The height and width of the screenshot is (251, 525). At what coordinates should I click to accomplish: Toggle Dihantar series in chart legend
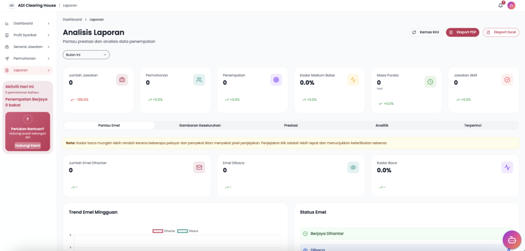coord(164,231)
